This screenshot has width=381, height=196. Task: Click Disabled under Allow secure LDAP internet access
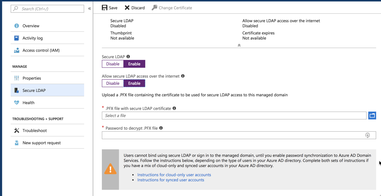click(x=250, y=26)
